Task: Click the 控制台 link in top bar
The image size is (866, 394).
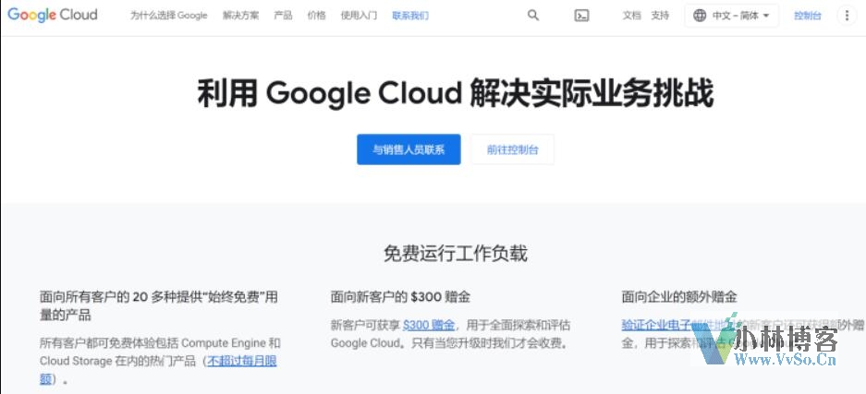Action: pyautogui.click(x=808, y=16)
